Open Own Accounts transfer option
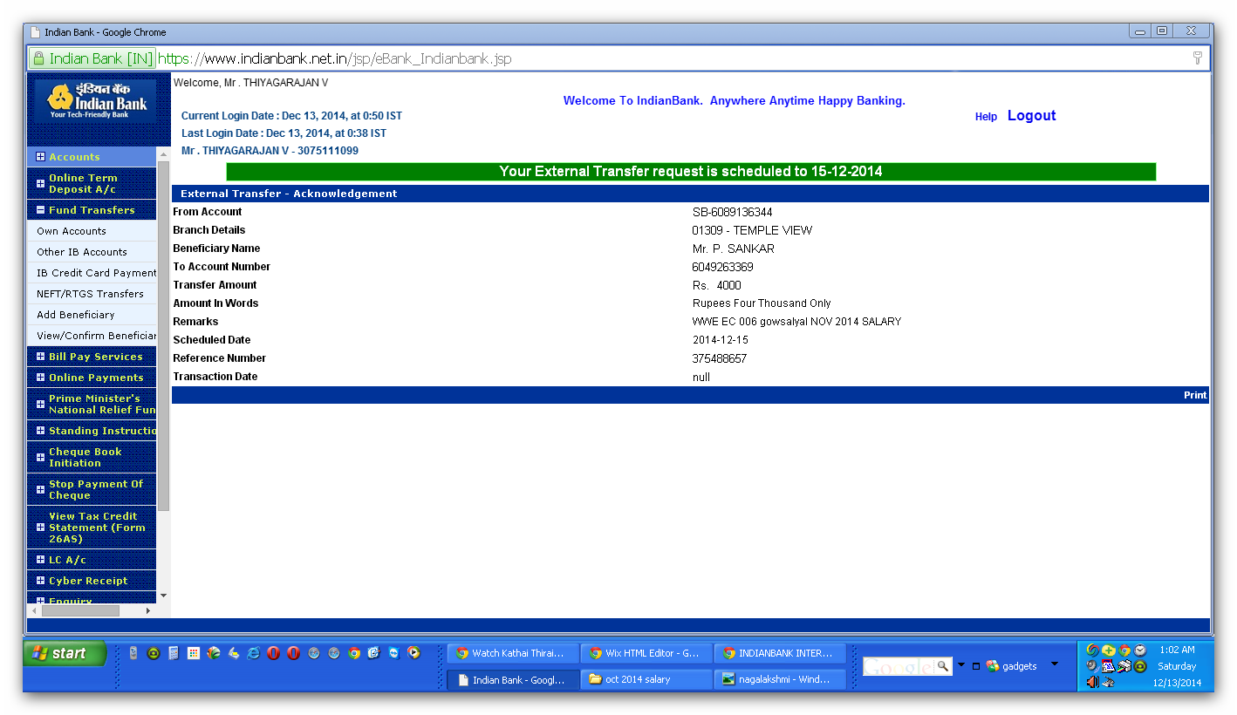 pyautogui.click(x=72, y=231)
